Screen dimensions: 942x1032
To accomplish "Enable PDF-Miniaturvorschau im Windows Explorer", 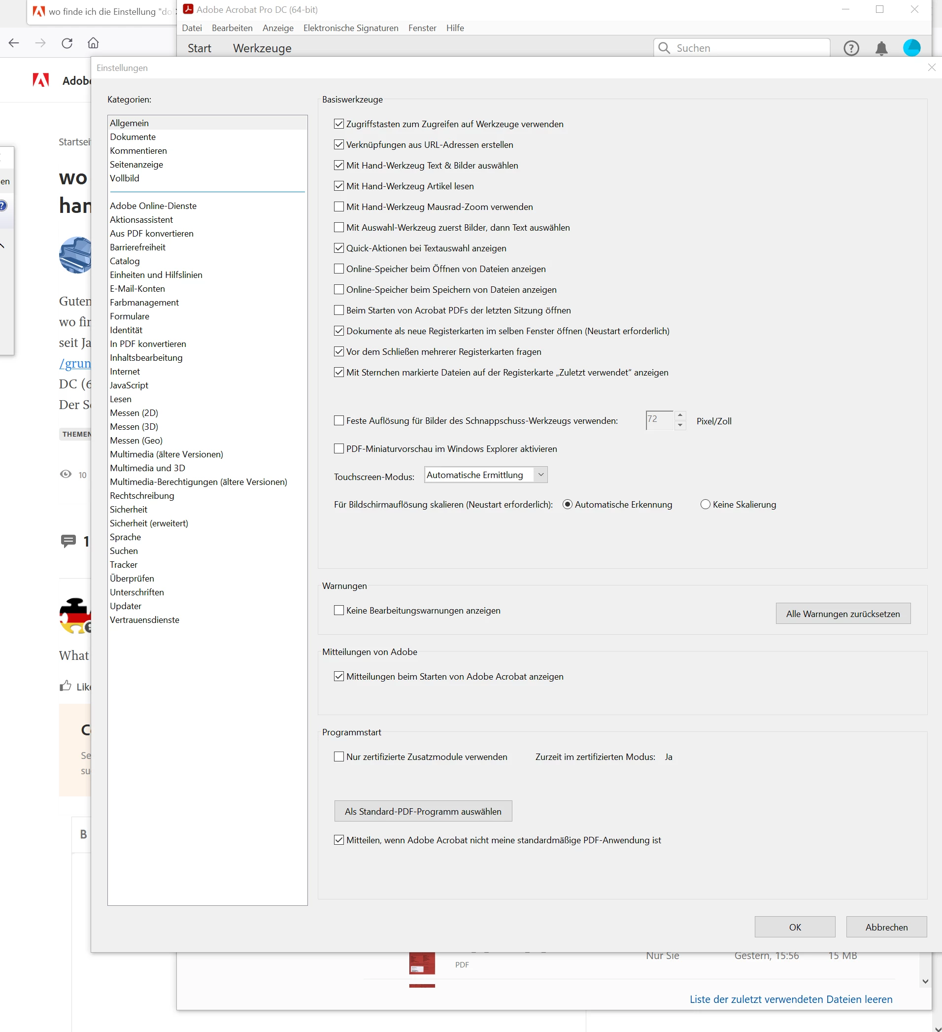I will pos(339,448).
